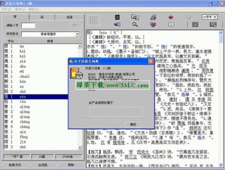Click the greyed forward arrow icon

(189, 17)
